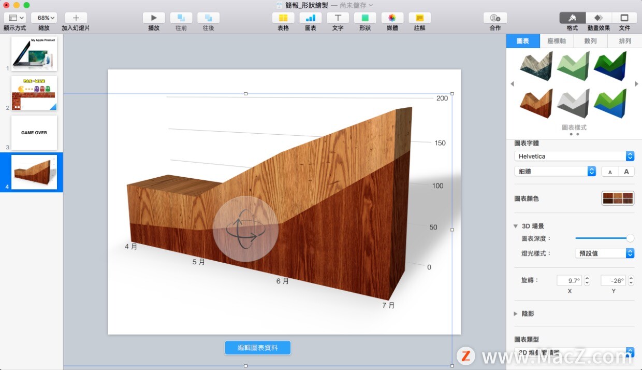
Task: Choose the light green chart style
Action: 573,67
